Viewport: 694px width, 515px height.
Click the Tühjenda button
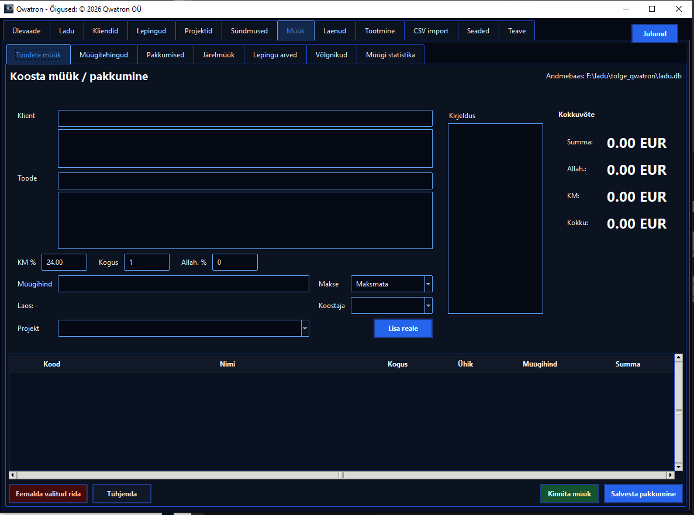coord(122,494)
